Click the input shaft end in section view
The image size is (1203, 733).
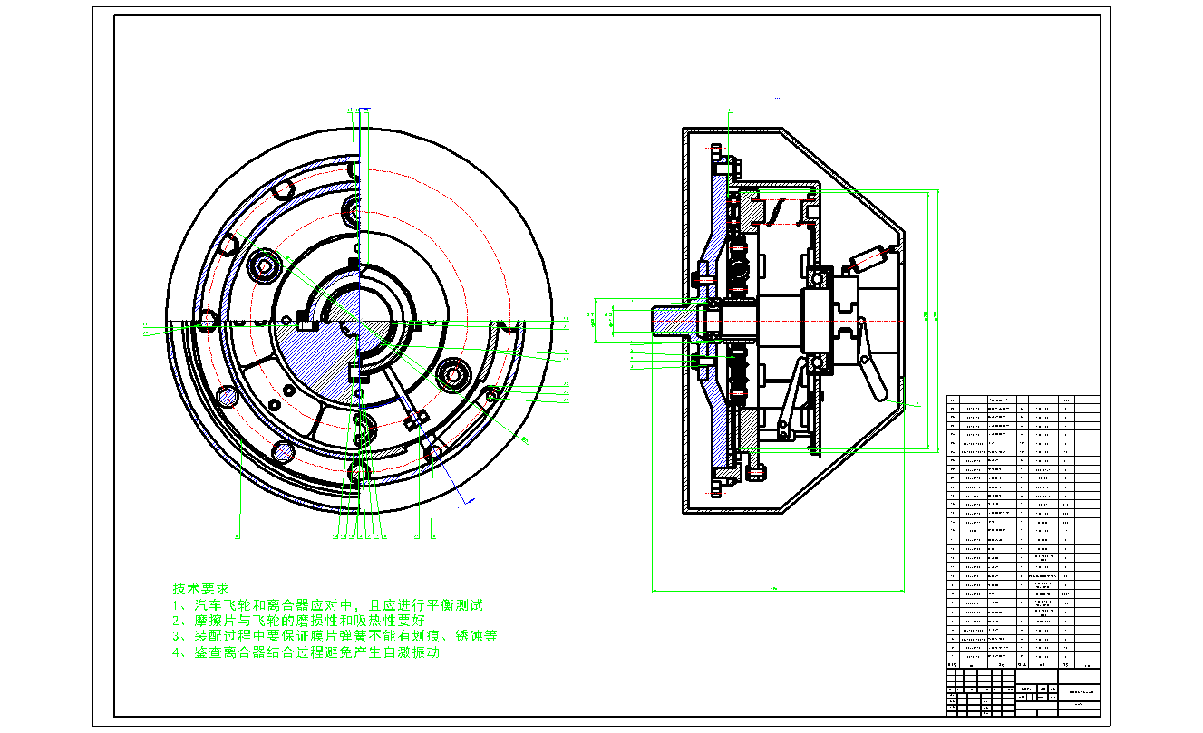click(x=666, y=318)
